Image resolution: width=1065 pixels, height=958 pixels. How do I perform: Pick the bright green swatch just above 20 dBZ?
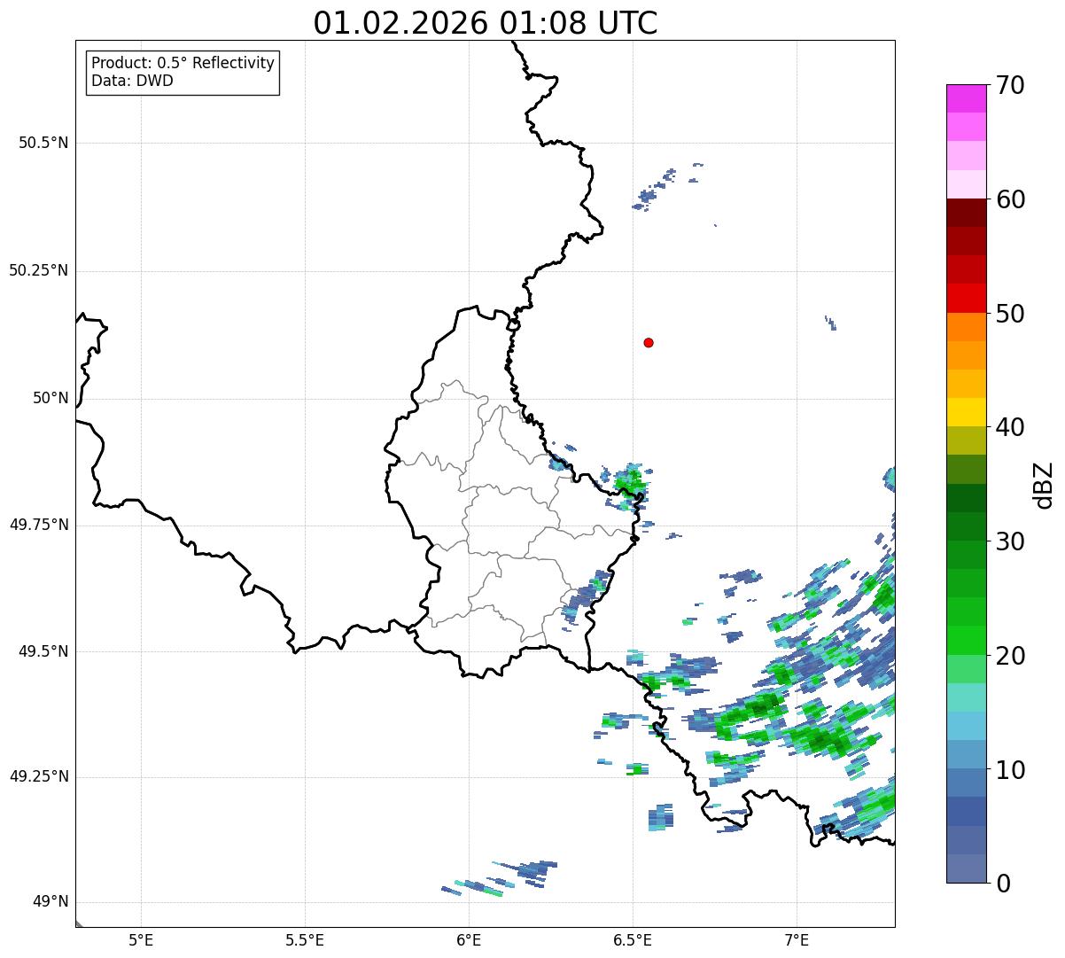tap(966, 641)
